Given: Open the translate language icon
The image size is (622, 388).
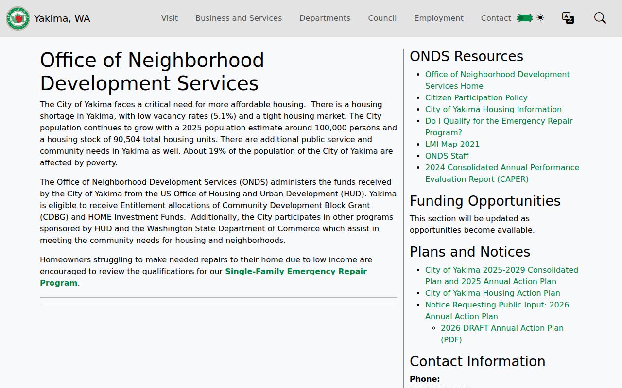Looking at the screenshot, I should point(568,18).
